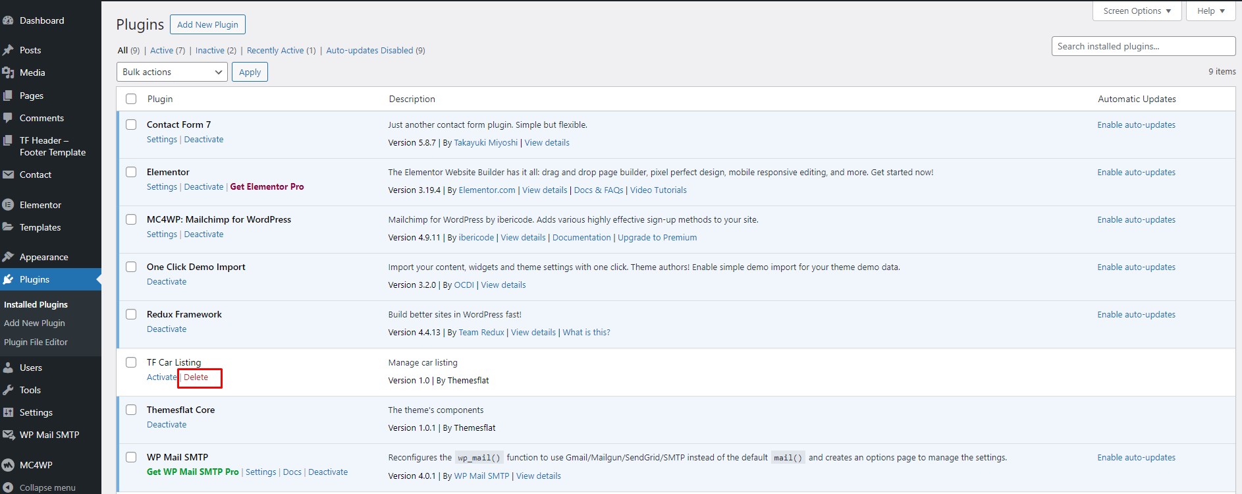
Task: View details for One Click Demo Import
Action: tap(503, 285)
